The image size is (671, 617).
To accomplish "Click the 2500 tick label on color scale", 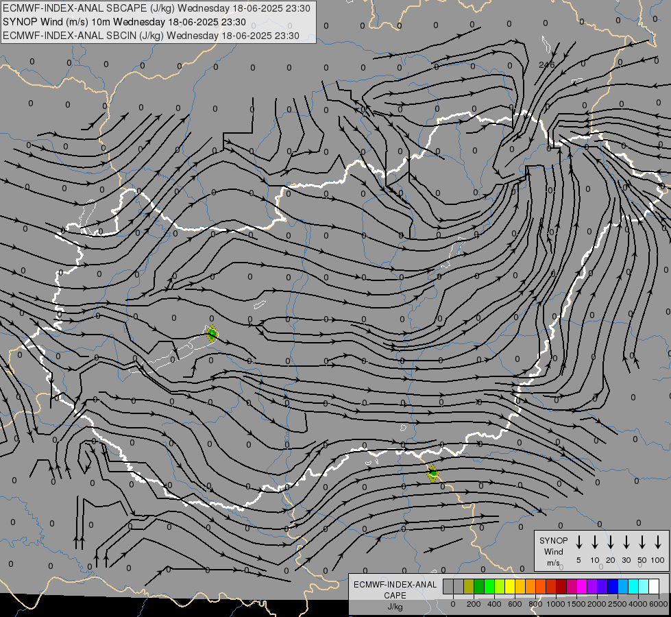I will 618,604.
